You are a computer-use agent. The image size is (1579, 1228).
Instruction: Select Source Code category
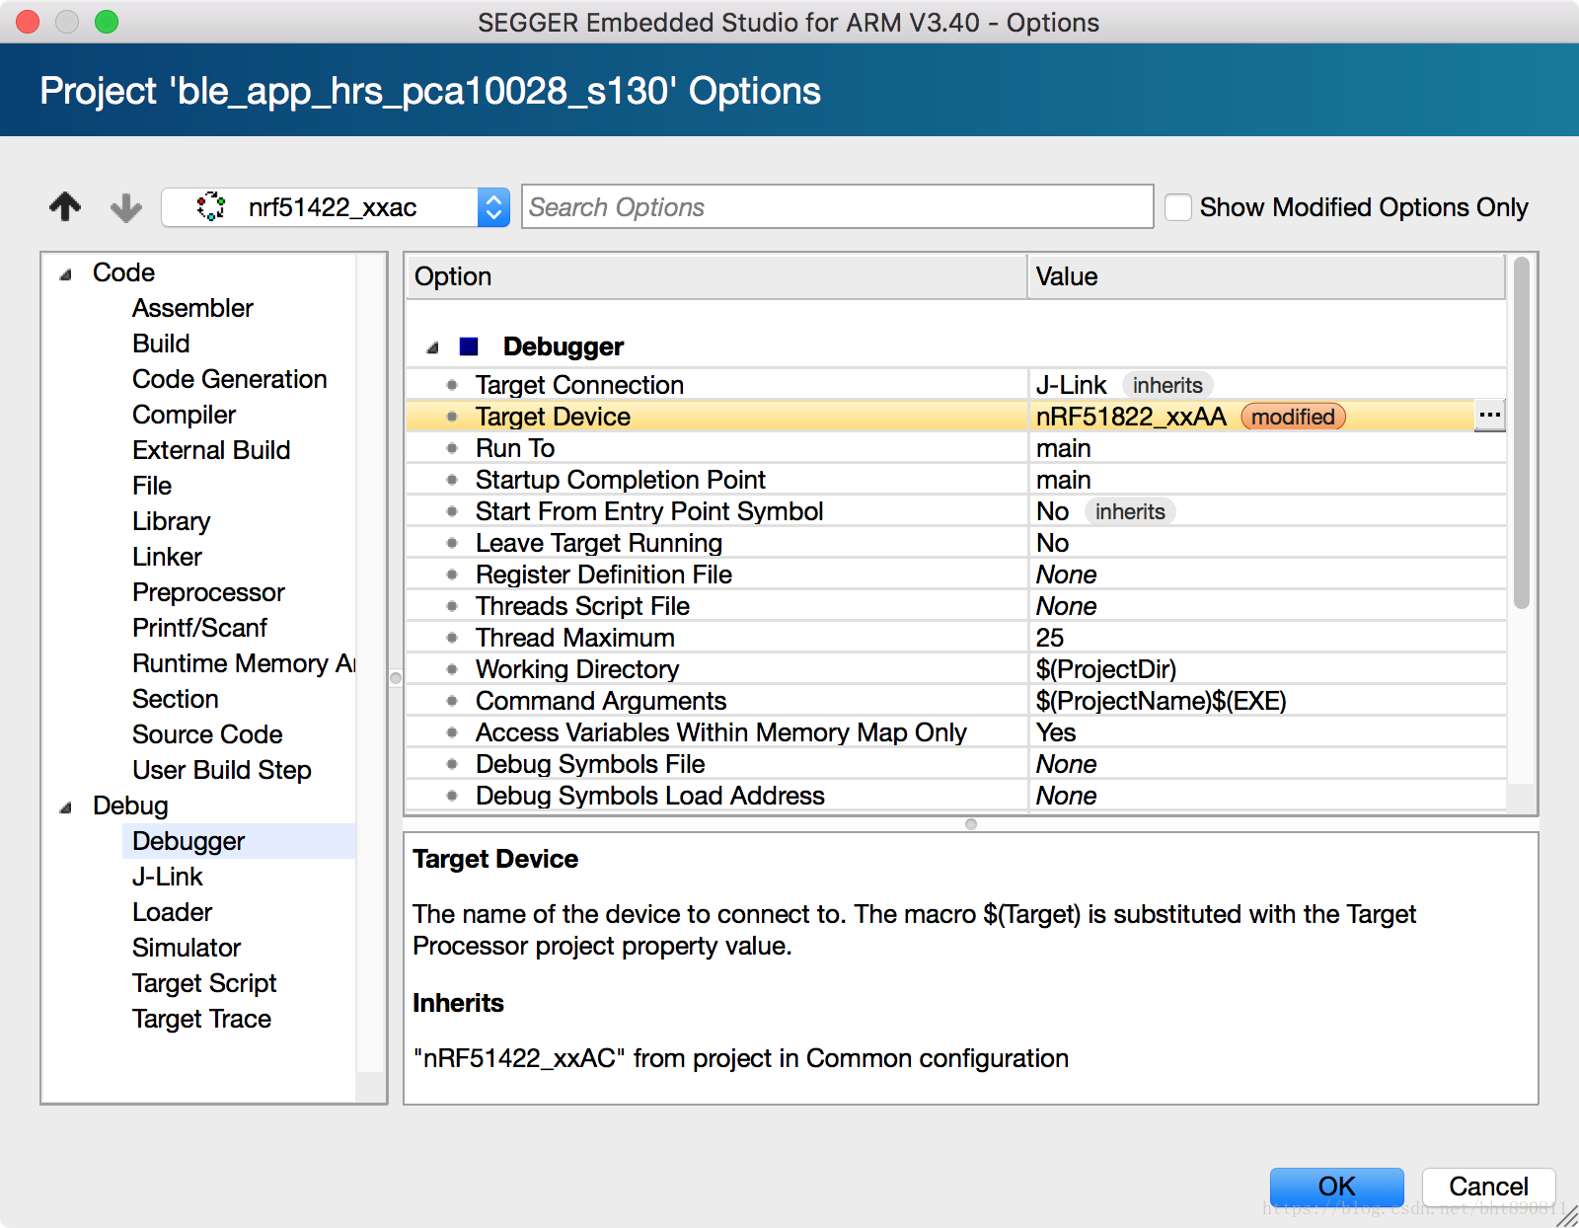(x=207, y=734)
